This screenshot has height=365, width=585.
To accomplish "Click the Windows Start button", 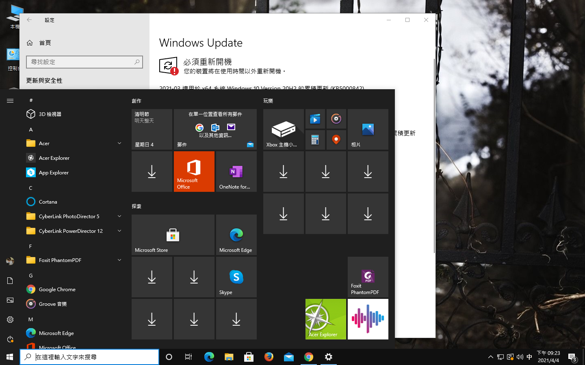I will point(10,357).
